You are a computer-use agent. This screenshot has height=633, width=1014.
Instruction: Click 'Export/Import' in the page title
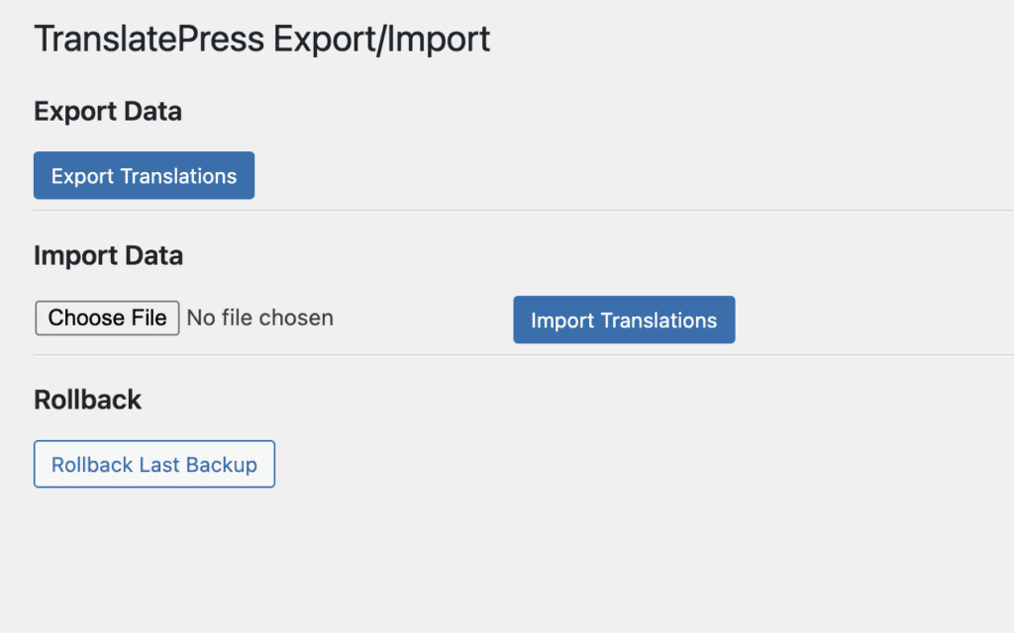tap(381, 40)
